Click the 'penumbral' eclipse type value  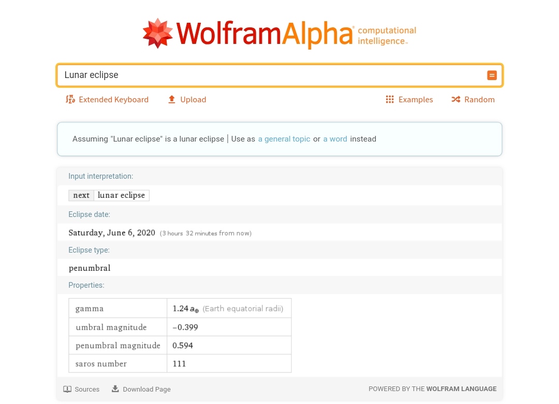tap(90, 268)
